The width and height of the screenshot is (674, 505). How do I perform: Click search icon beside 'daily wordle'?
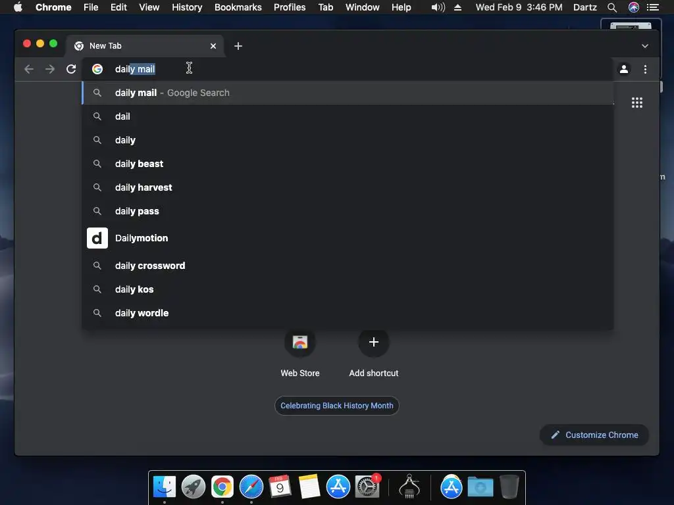[97, 313]
